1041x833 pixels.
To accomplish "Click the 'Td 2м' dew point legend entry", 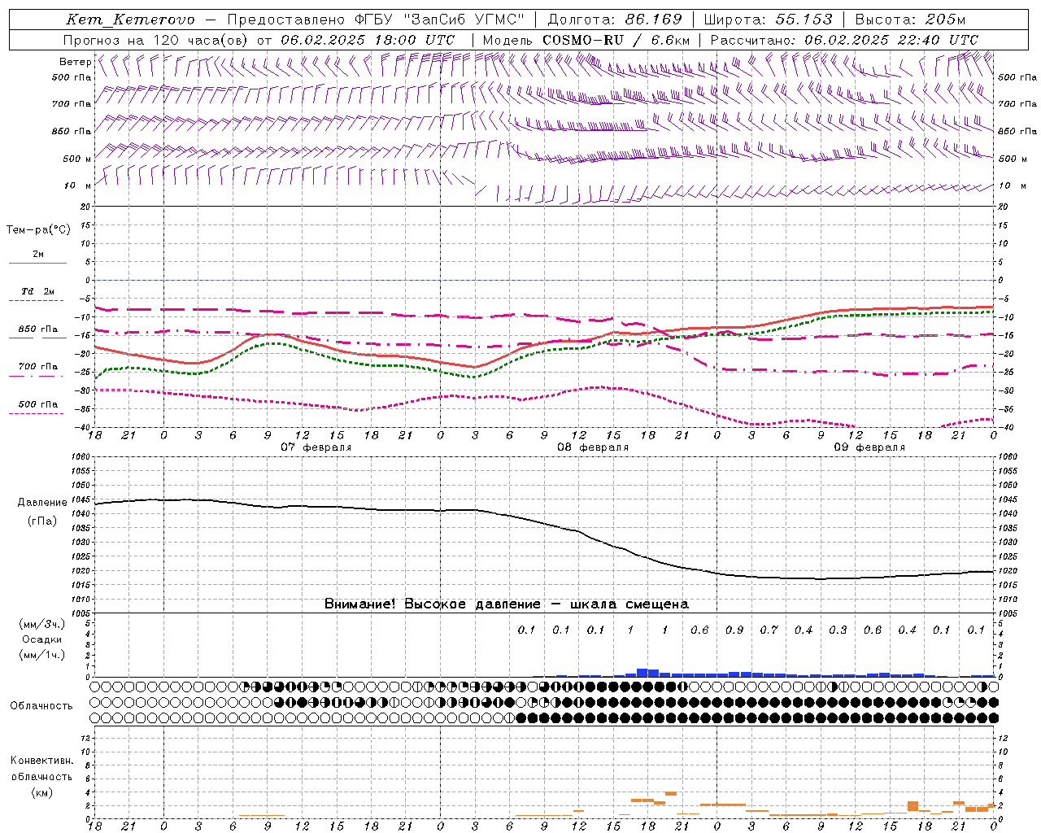I will point(37,291).
